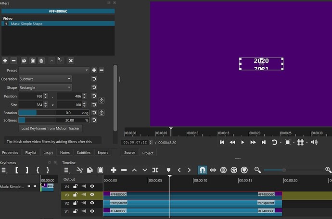Uncheck the Mask: Simple Shape filter
The width and height of the screenshot is (332, 219).
tap(6, 24)
